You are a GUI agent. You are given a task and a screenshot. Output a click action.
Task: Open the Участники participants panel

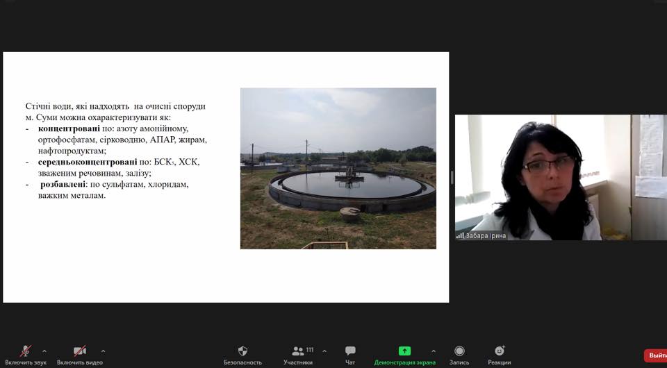pos(298,353)
